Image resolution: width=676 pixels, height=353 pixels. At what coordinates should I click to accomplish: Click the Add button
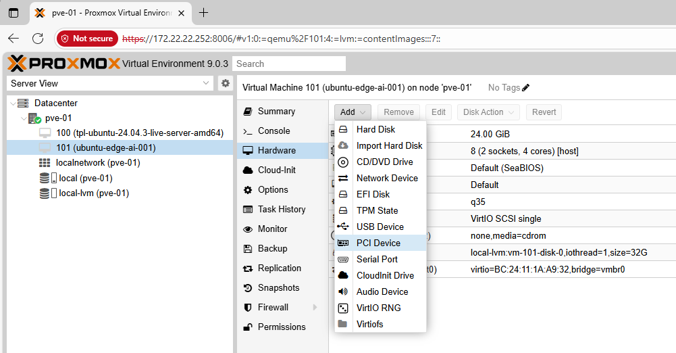click(x=353, y=112)
